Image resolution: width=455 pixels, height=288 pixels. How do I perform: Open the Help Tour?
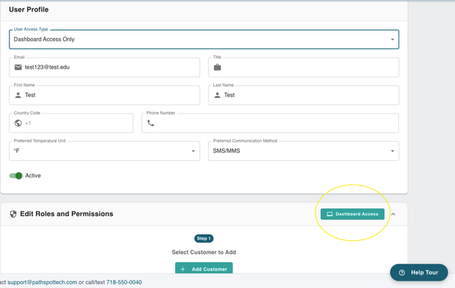pos(419,272)
